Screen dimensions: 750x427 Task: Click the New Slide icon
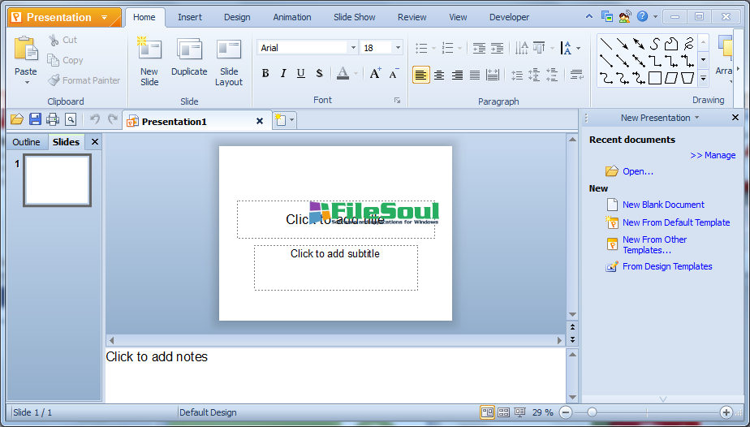149,50
